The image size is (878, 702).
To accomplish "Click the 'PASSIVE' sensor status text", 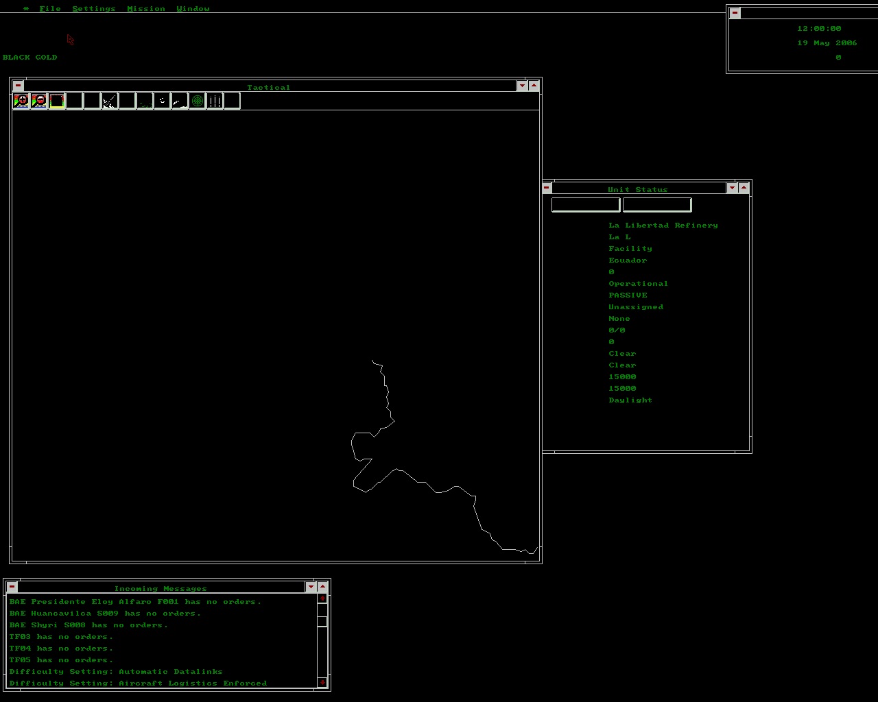I will coord(628,295).
